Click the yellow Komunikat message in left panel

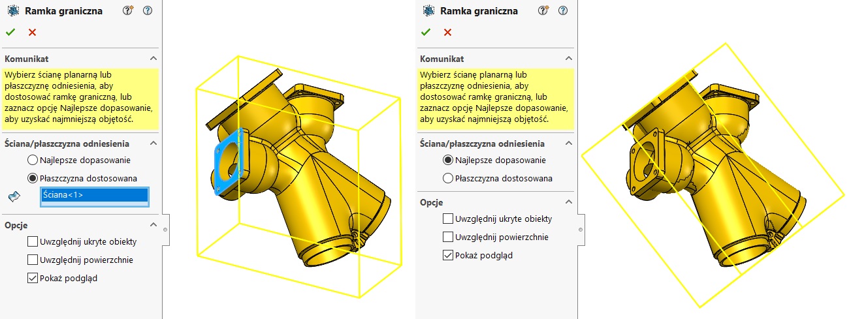pyautogui.click(x=80, y=98)
